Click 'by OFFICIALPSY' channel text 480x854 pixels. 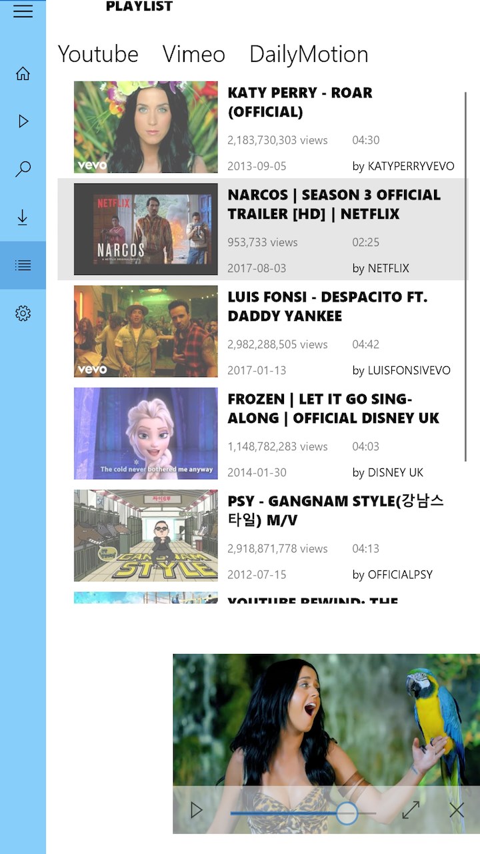point(393,574)
